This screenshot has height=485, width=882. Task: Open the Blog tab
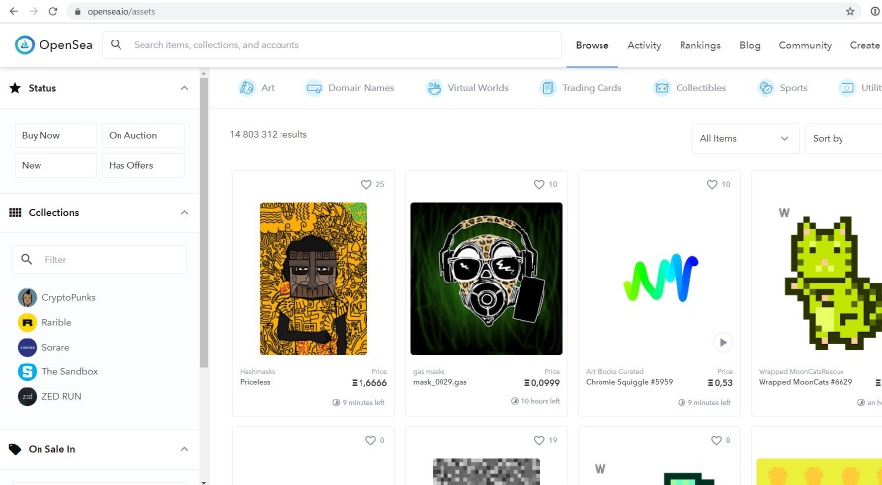(750, 45)
